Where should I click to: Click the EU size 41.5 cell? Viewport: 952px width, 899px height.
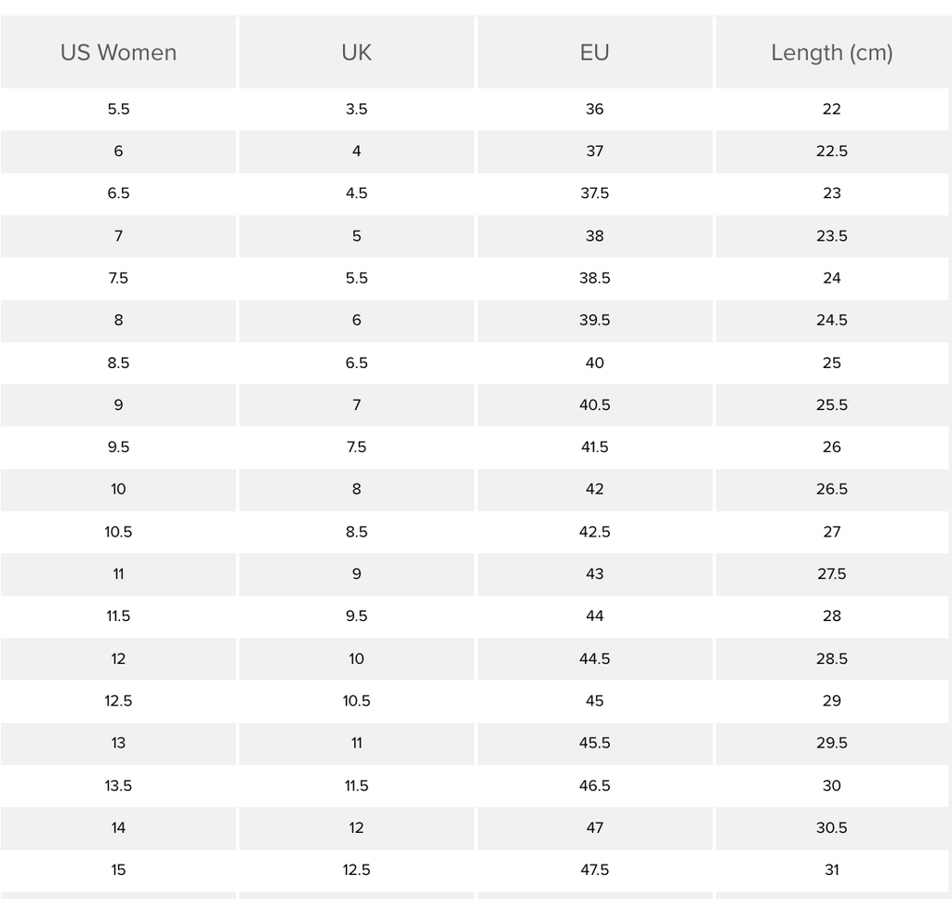click(x=595, y=447)
